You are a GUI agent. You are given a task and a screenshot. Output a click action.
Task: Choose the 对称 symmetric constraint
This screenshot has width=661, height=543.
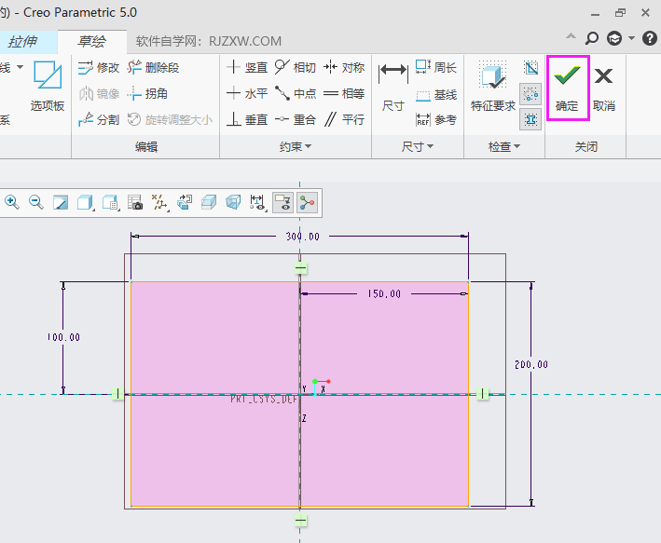(x=343, y=67)
